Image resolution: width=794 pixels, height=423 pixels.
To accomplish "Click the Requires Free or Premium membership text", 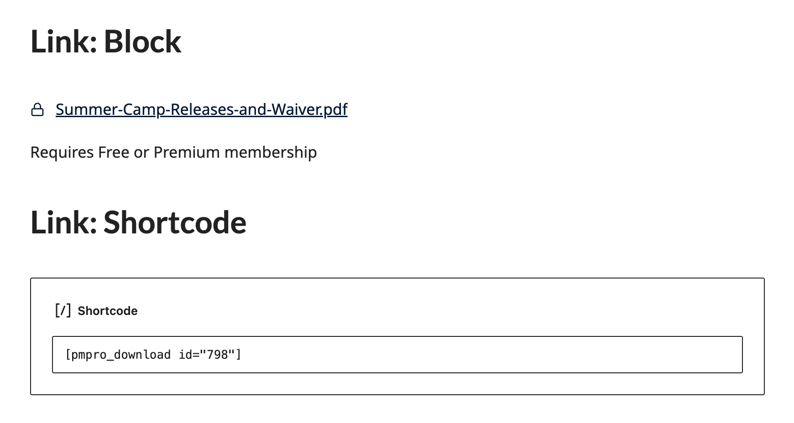I will coord(173,152).
